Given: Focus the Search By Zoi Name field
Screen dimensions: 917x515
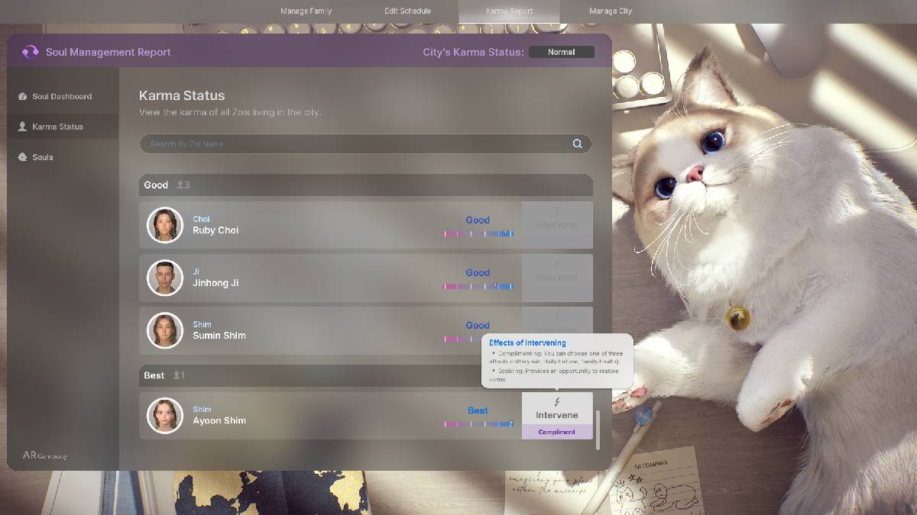Looking at the screenshot, I should 365,143.
